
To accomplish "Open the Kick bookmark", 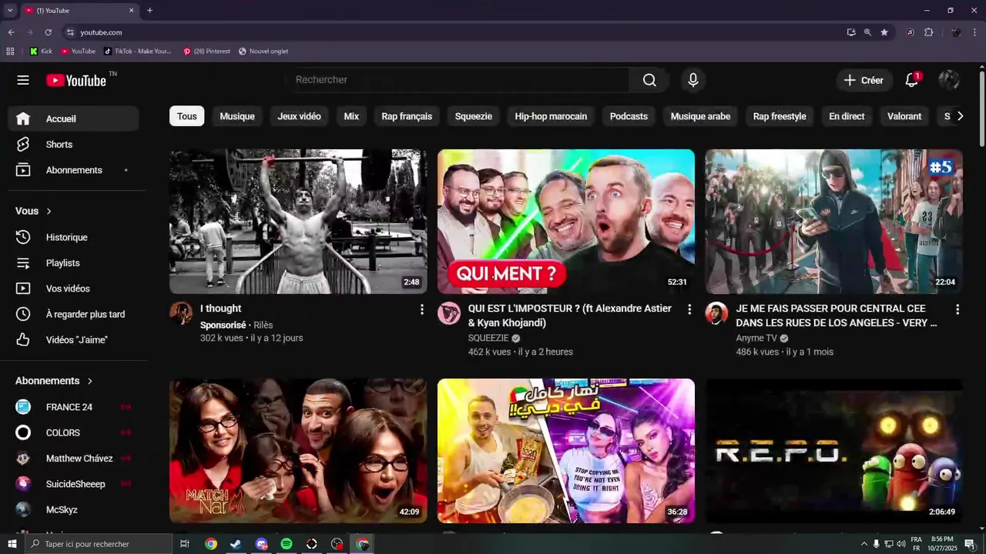I will [41, 52].
